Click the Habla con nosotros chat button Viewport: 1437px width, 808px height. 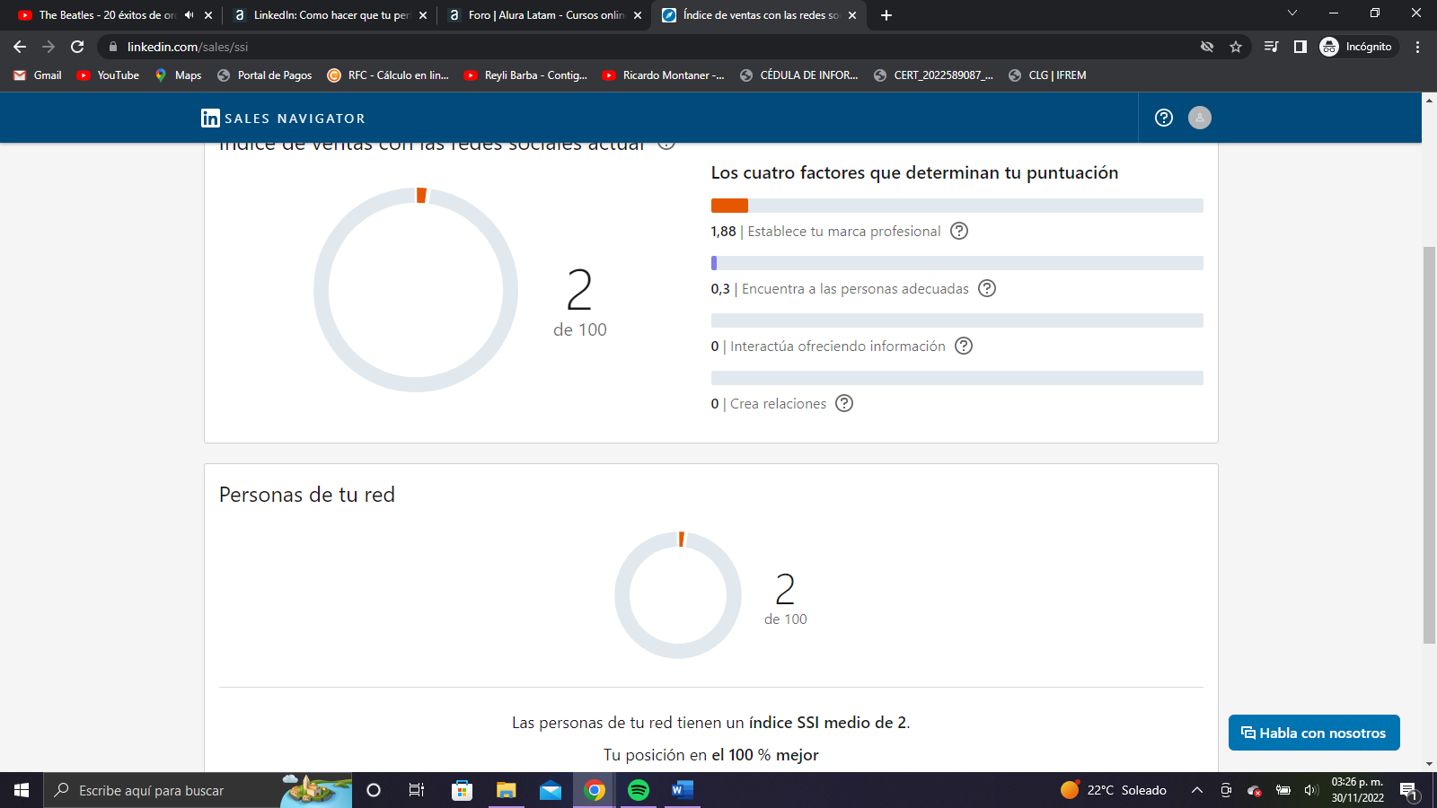coord(1314,733)
